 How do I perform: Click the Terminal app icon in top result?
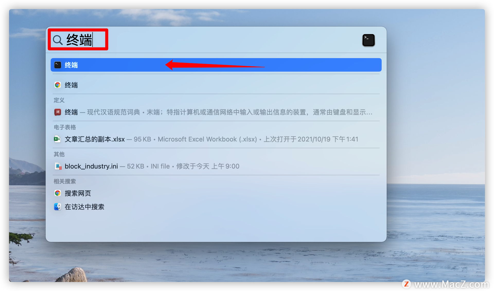point(58,65)
